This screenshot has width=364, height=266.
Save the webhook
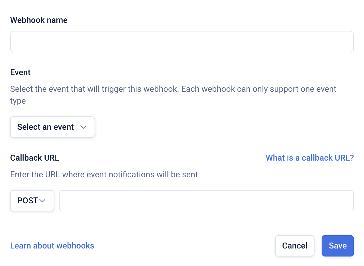tap(338, 246)
